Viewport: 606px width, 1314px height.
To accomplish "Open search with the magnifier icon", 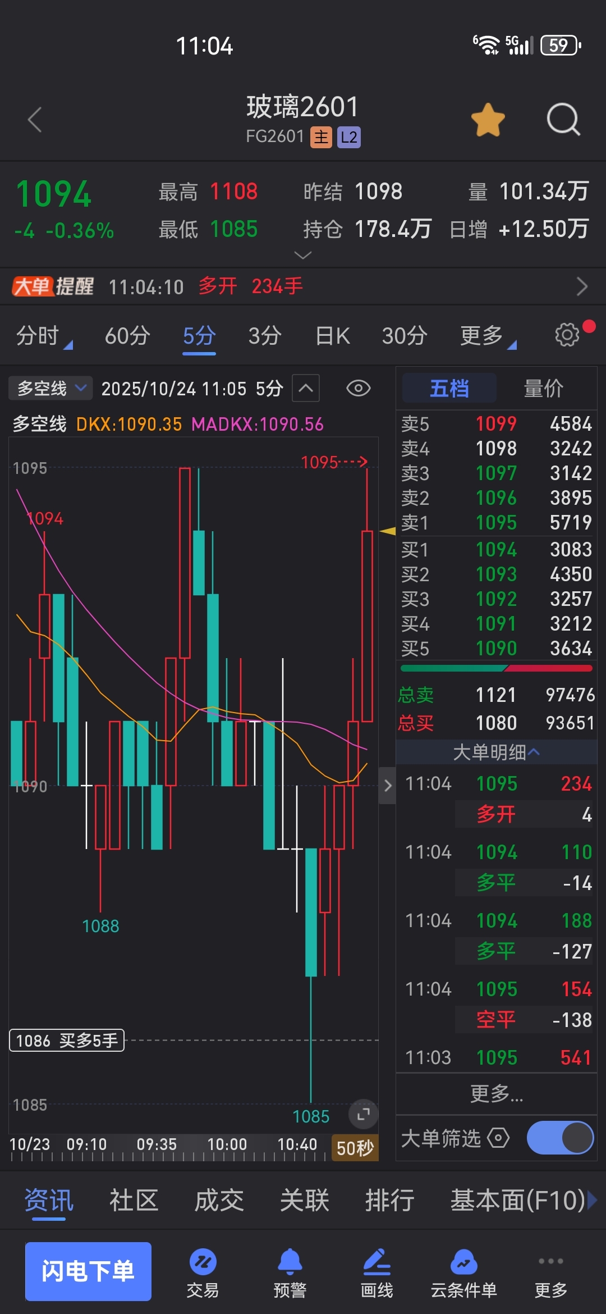I will coord(563,120).
